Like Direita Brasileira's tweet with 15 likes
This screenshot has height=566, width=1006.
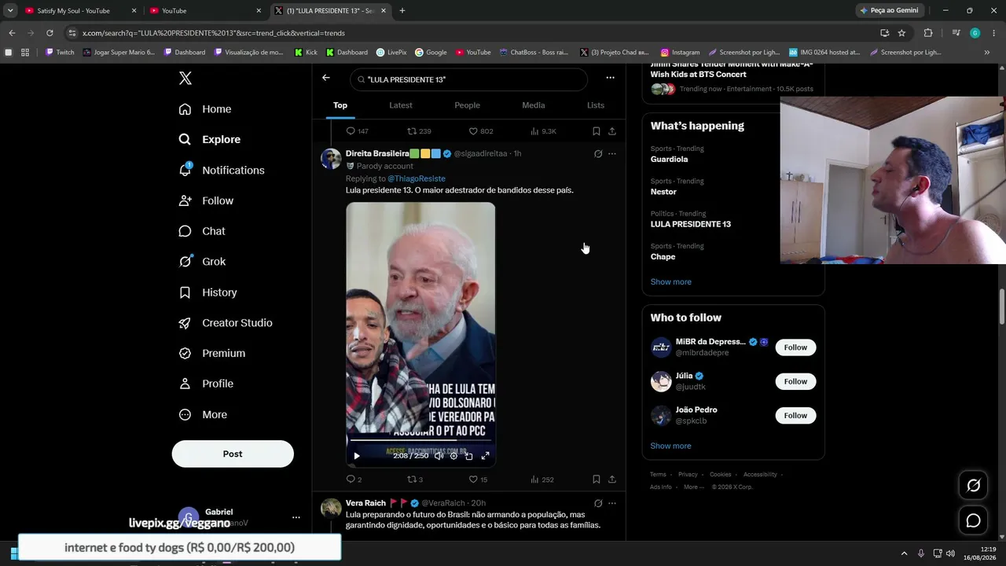(x=478, y=480)
